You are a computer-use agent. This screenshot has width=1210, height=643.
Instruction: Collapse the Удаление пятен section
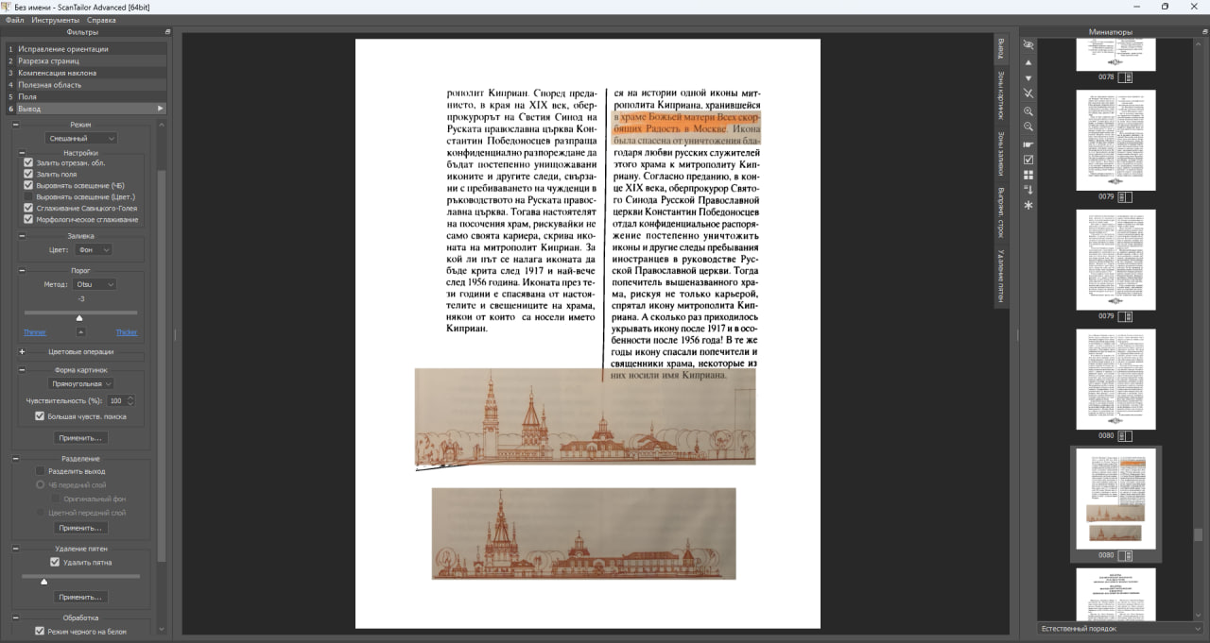[16, 549]
